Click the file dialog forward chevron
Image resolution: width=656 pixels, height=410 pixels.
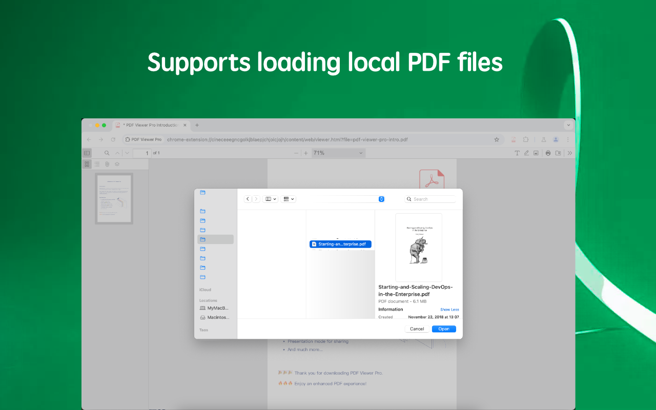tap(256, 199)
